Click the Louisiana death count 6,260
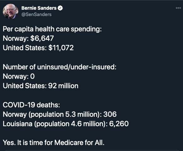This screenshot has height=151, width=183. [x=119, y=124]
